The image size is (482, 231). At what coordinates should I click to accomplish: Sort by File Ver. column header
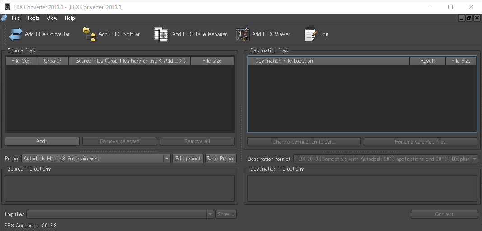(21, 61)
